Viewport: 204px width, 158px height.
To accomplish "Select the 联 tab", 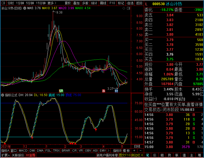I will [x=177, y=155].
